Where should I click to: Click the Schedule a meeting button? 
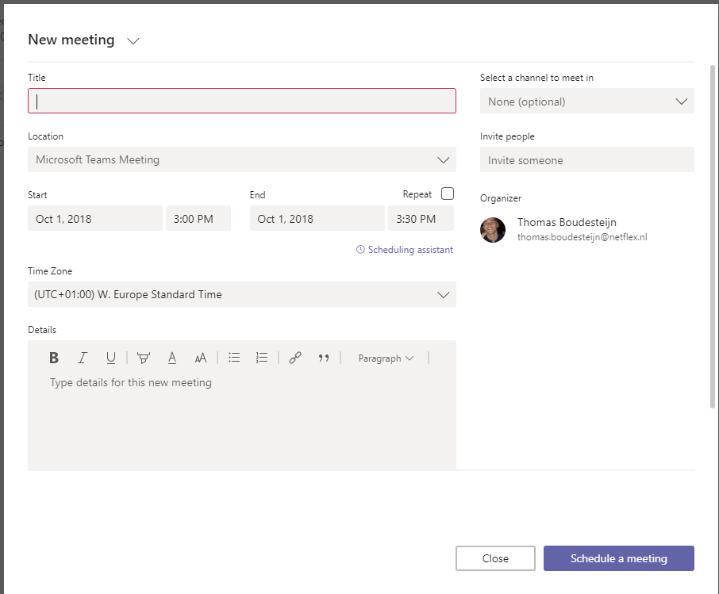618,558
